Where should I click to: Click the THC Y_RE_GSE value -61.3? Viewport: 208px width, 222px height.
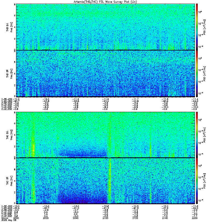(x=105, y=208)
